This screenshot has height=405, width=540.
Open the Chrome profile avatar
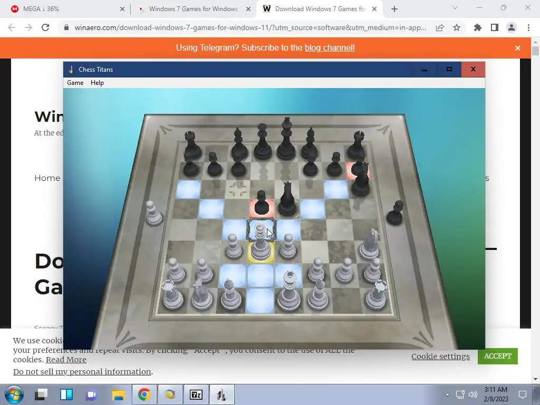pyautogui.click(x=512, y=27)
